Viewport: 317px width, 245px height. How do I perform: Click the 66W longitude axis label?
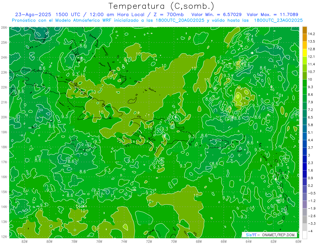click(224, 241)
